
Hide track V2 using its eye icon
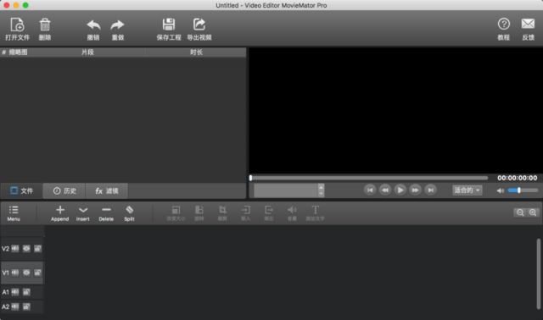[26, 249]
